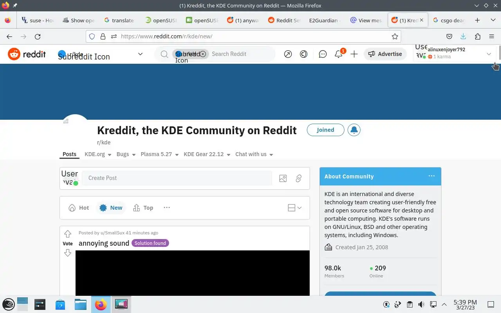Open Firefox Pocket save icon
Image resolution: width=501 pixels, height=313 pixels.
coord(450,36)
